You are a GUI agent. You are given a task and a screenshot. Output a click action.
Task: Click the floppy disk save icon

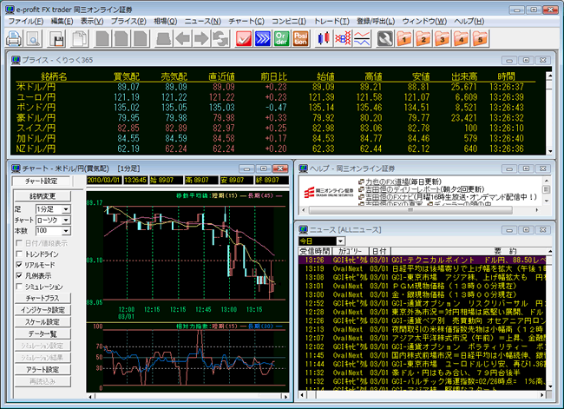[x=57, y=38]
